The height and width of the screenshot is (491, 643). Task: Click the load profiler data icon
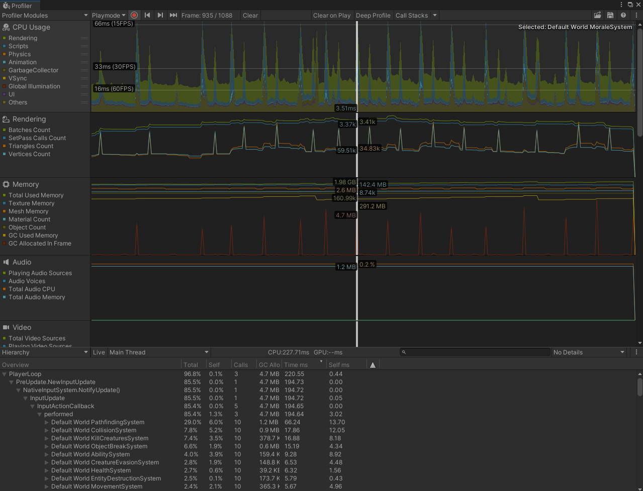point(597,15)
